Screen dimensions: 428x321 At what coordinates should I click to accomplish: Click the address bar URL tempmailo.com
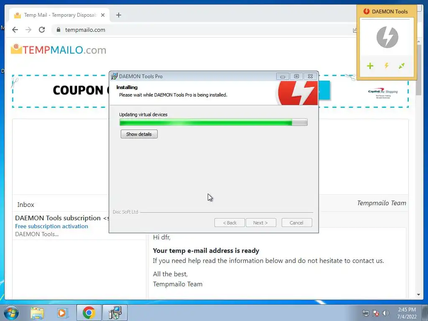(85, 30)
